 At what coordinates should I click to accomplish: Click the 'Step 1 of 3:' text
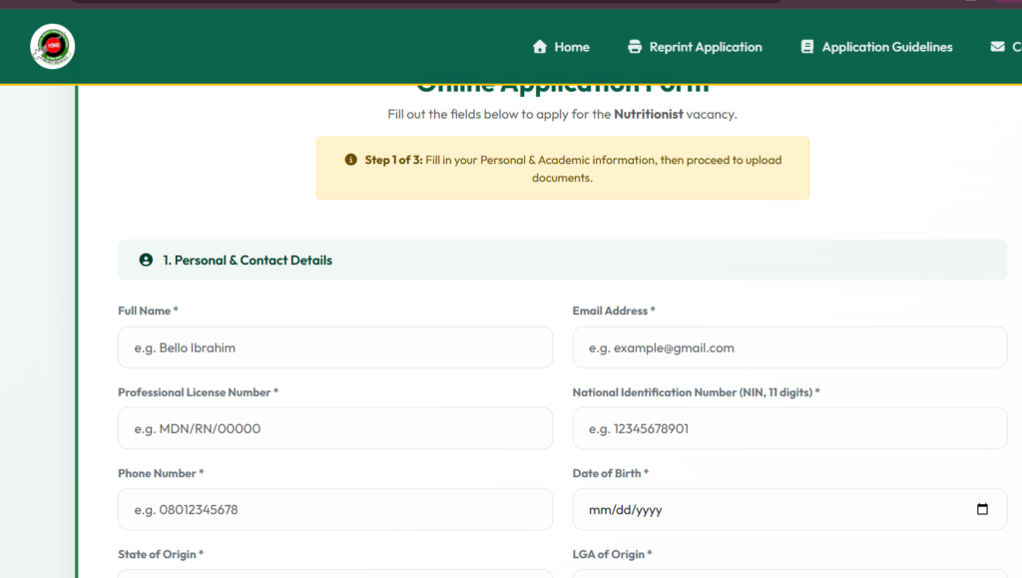393,160
